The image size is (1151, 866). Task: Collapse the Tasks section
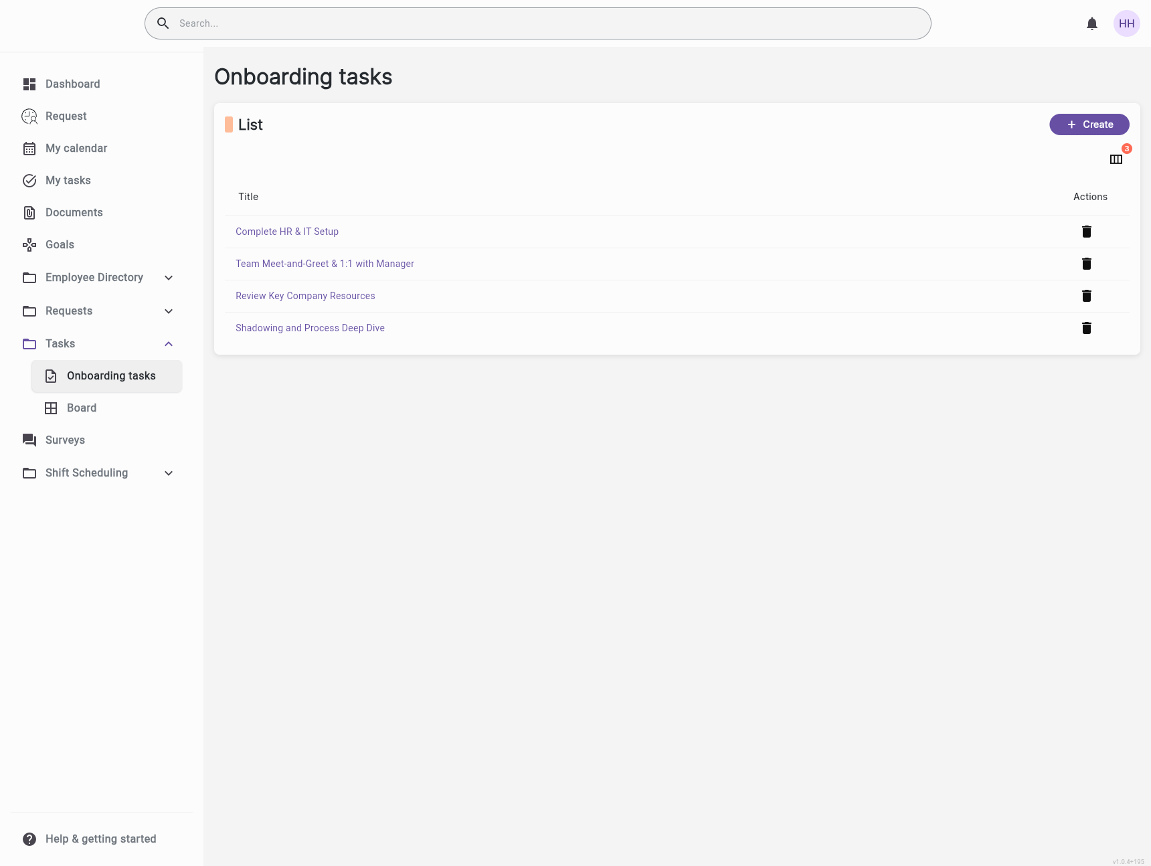[x=169, y=344]
